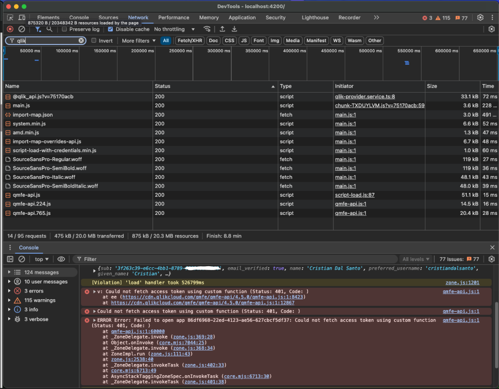Clear the network log

[x=22, y=29]
